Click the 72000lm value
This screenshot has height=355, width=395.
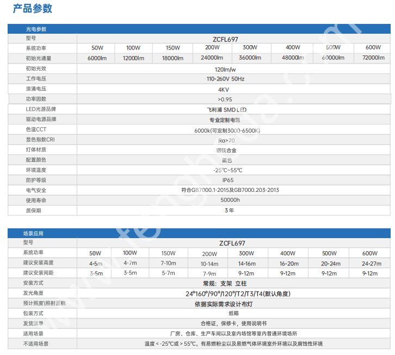tap(373, 58)
